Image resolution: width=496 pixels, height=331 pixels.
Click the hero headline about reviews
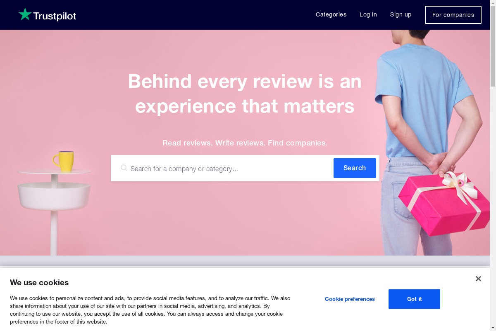245,94
